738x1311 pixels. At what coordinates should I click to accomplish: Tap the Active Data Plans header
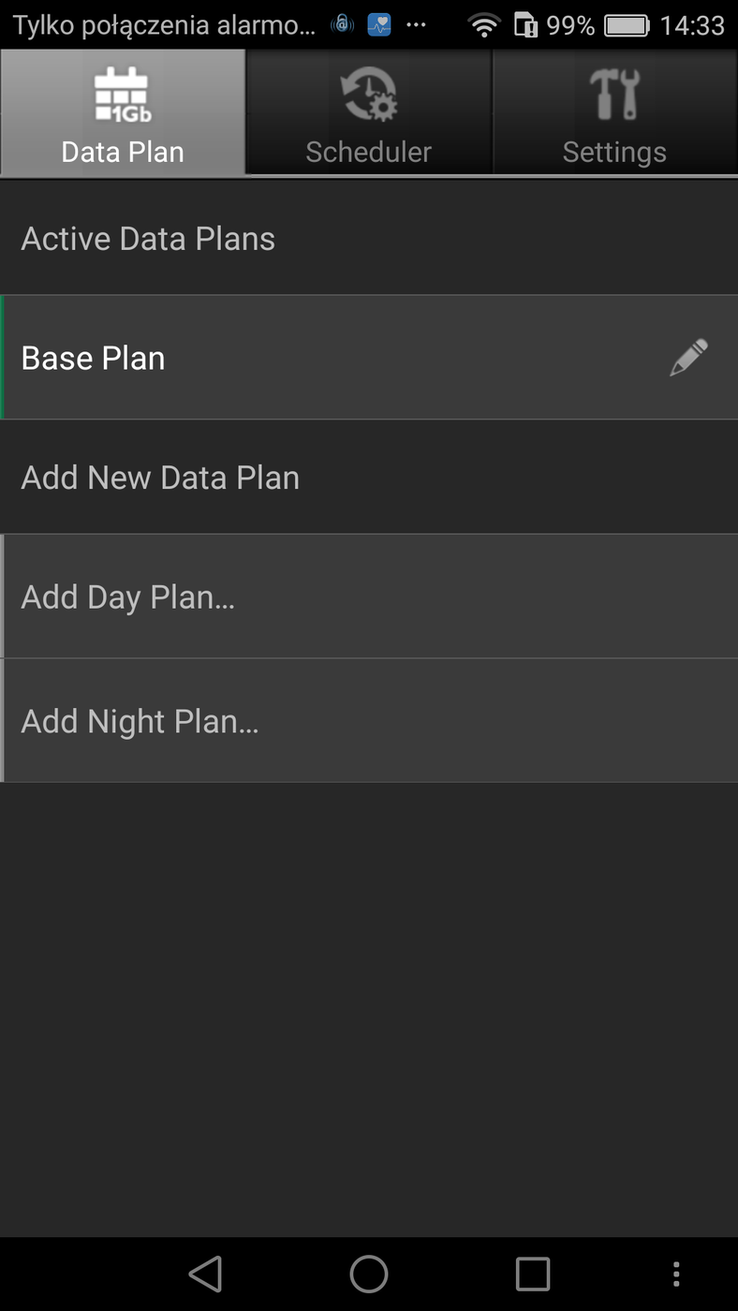(148, 239)
